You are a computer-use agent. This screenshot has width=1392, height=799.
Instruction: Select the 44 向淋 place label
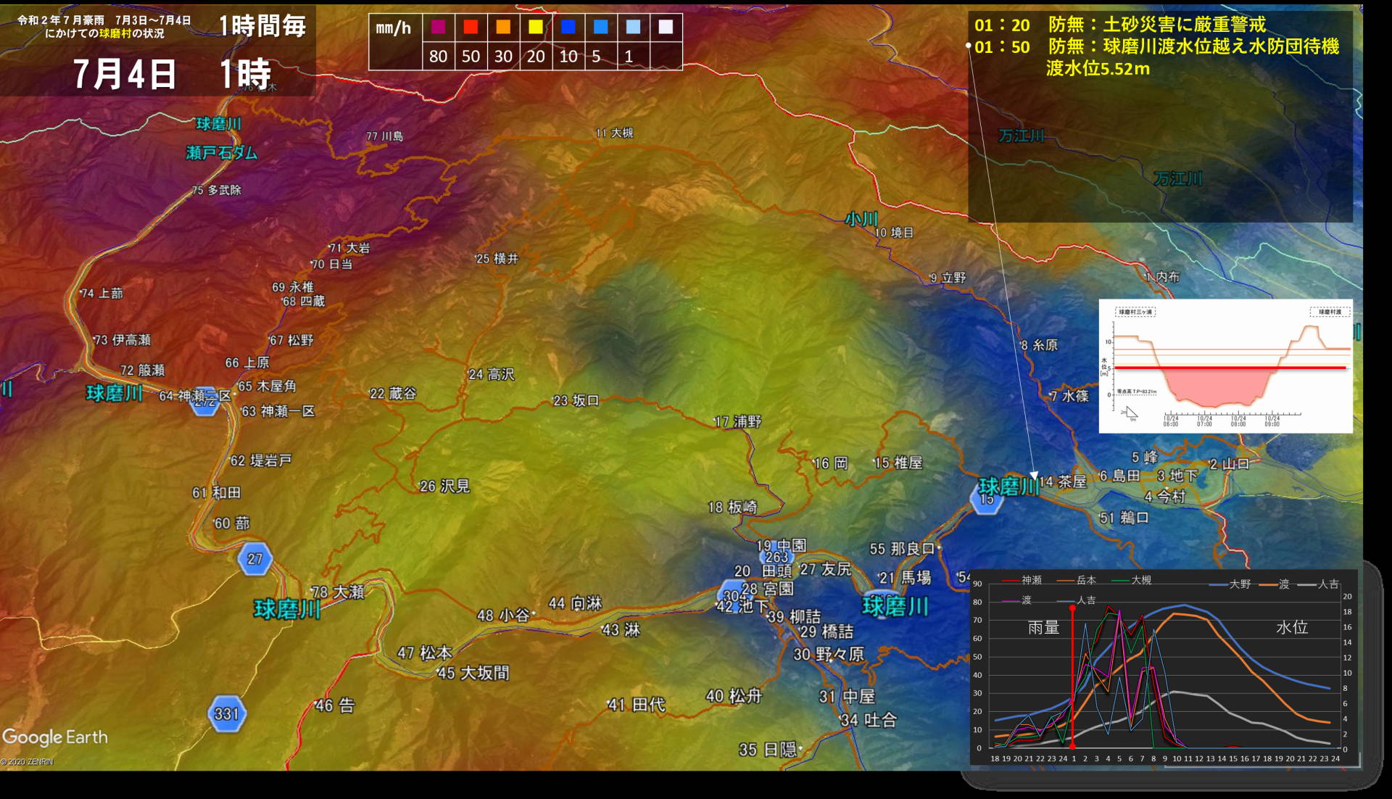point(576,603)
